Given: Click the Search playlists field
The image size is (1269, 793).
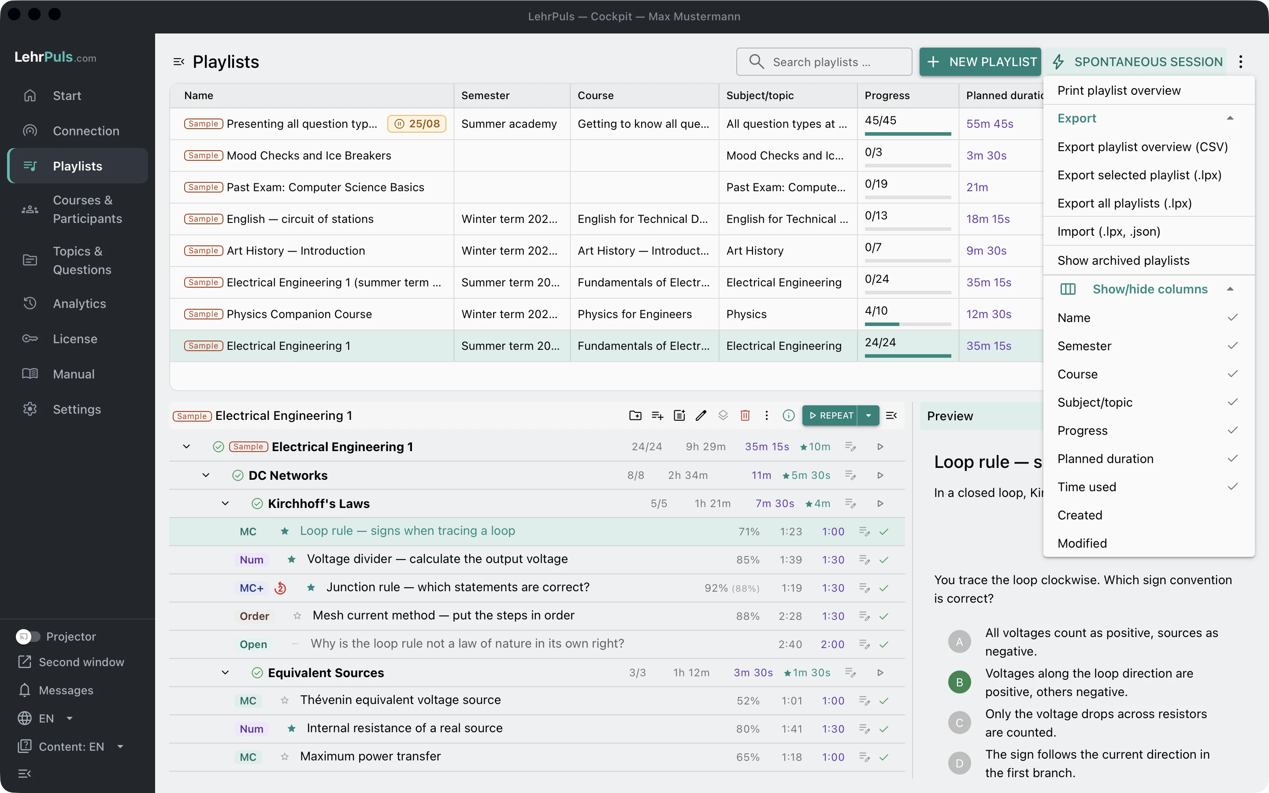Looking at the screenshot, I should tap(824, 62).
